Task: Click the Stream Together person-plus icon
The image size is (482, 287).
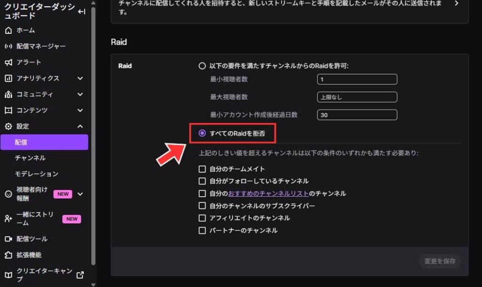Action: click(x=8, y=219)
